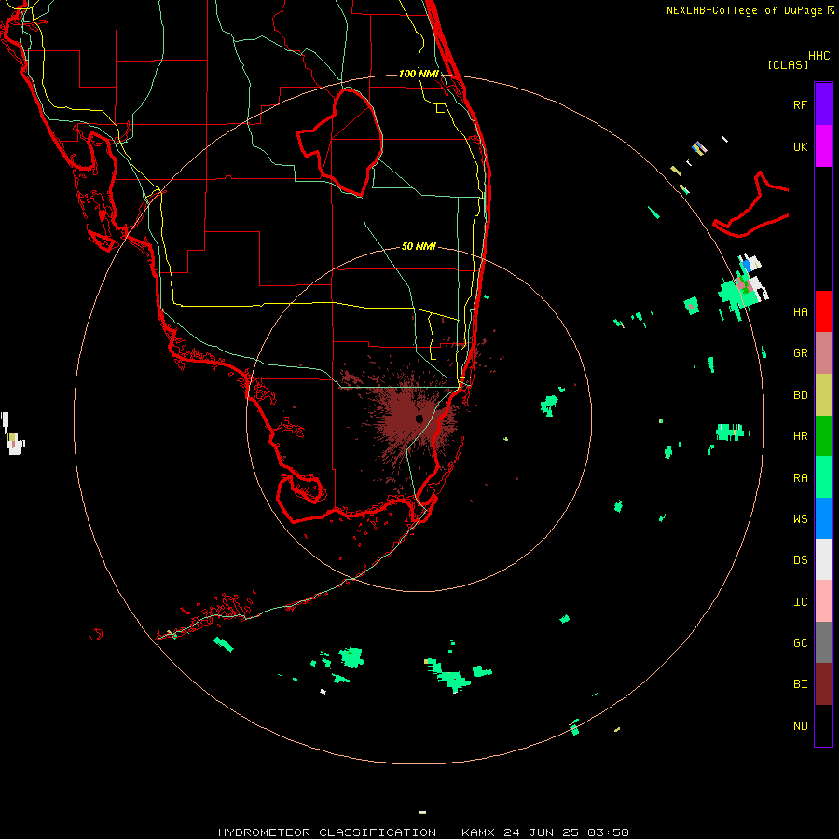Click the 'HYDROMETEOR CLASSIFICATION' title words
Image resolution: width=839 pixels, height=839 pixels.
coord(327,832)
